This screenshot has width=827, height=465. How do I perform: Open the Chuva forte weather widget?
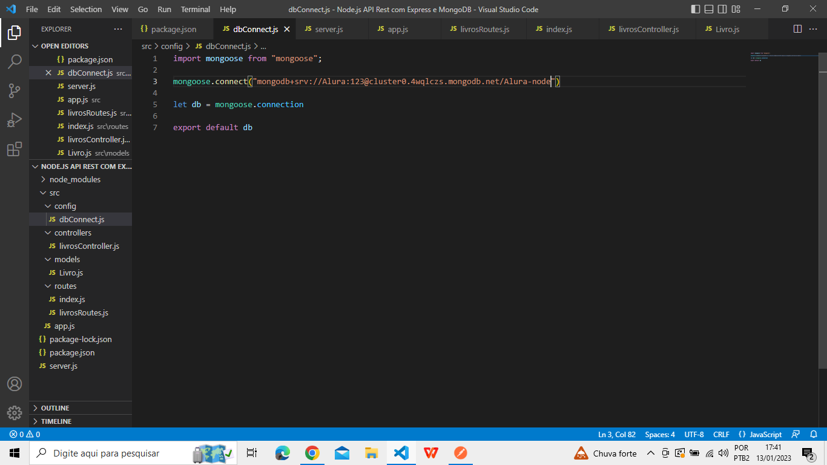click(606, 453)
